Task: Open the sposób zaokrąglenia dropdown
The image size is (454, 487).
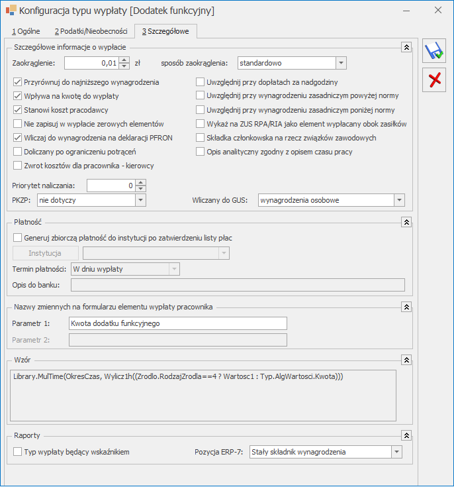Action: (341, 63)
